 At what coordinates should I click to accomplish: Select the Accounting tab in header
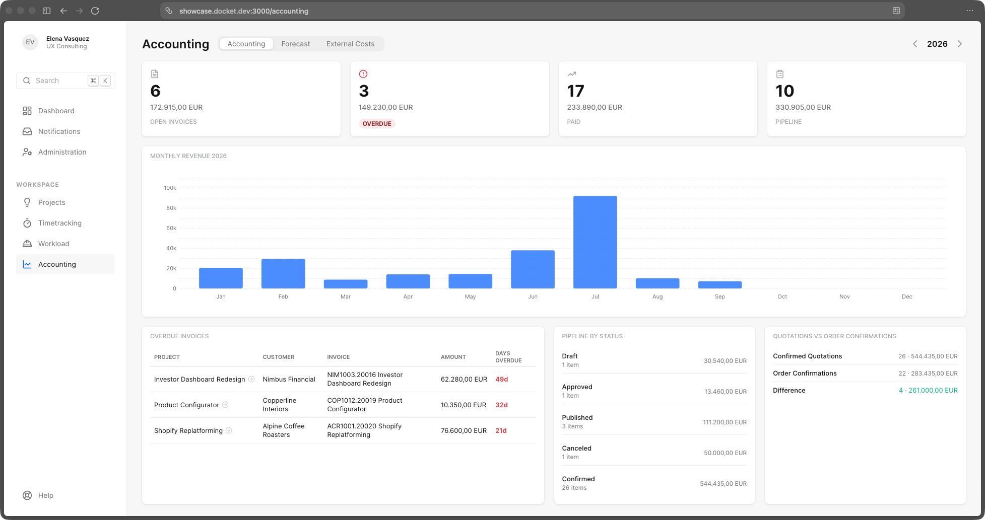pyautogui.click(x=246, y=44)
